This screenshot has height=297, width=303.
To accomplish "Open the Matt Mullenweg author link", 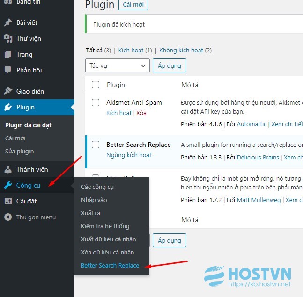I will pos(259,200).
